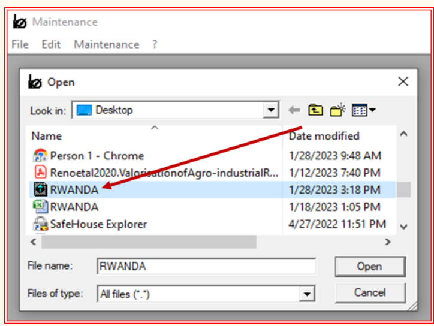Expand the Files of type dropdown arrow
This screenshot has height=326, width=434.
coord(307,294)
